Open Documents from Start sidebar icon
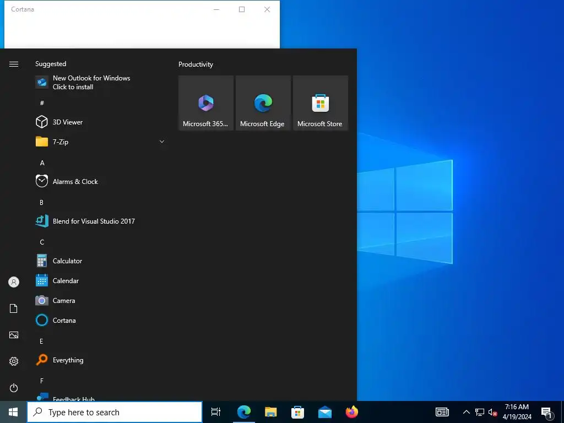The height and width of the screenshot is (423, 564). point(14,308)
